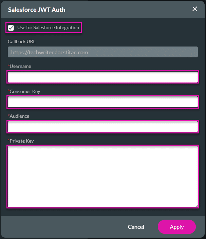
Task: Click inside the Private Key text area
Action: (x=103, y=177)
